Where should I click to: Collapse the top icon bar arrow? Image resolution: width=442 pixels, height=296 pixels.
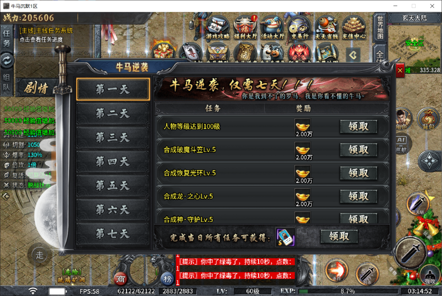coord(353,55)
